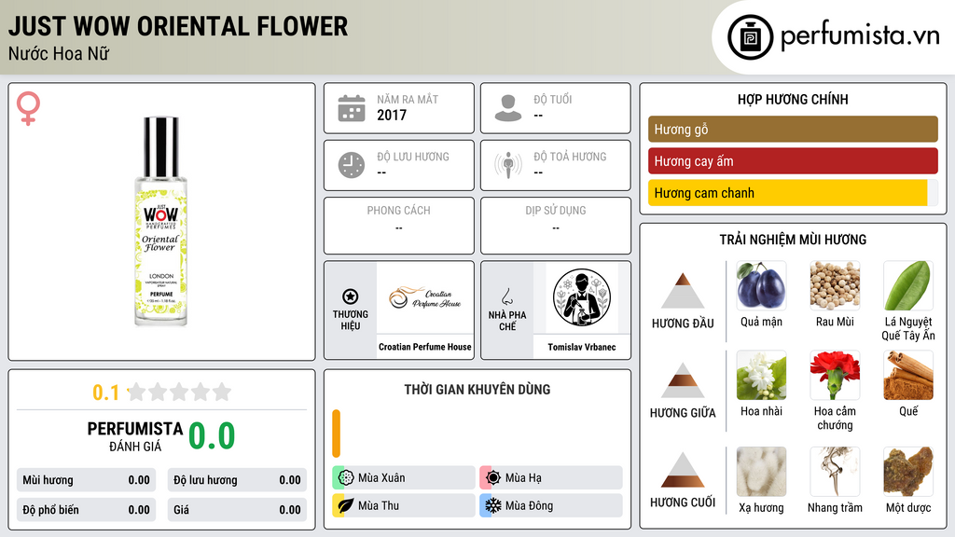
Task: Click the calendar icon next to Năm ra mắt
Action: coord(352,108)
